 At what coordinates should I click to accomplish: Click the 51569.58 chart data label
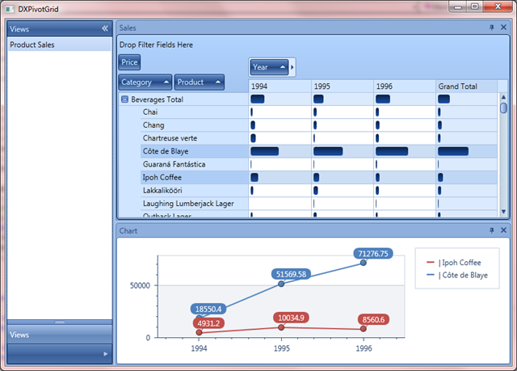click(x=291, y=274)
